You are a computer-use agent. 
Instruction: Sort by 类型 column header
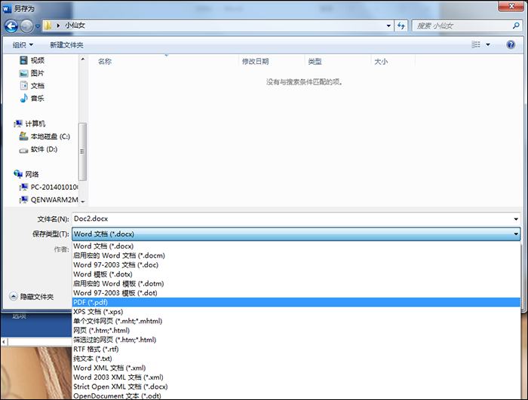(x=315, y=61)
